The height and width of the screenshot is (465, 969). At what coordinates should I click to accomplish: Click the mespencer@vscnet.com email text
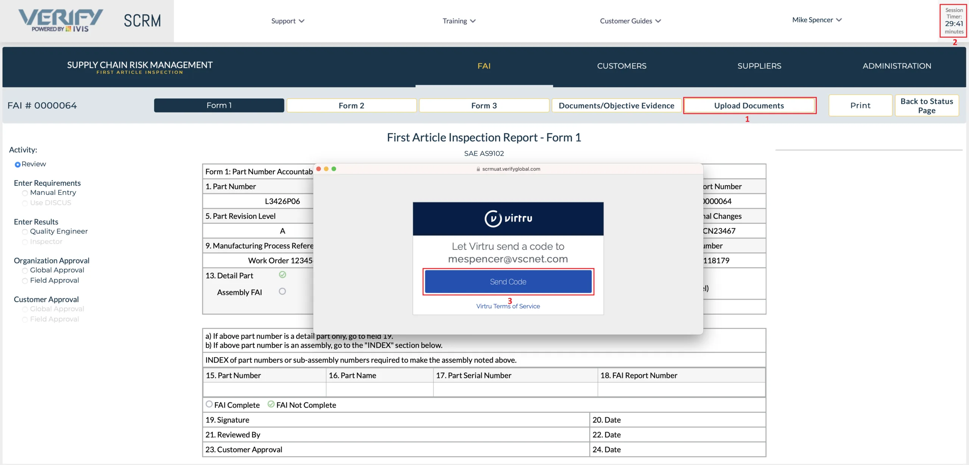(508, 259)
